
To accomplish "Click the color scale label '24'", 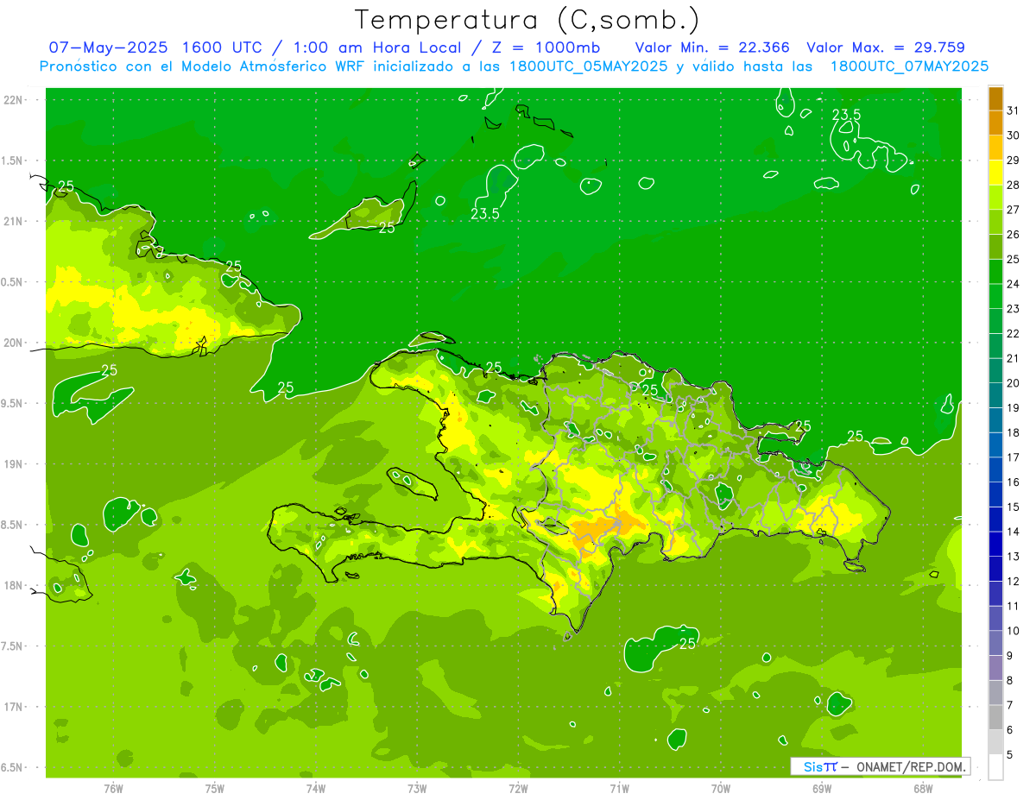I will 1014,284.
